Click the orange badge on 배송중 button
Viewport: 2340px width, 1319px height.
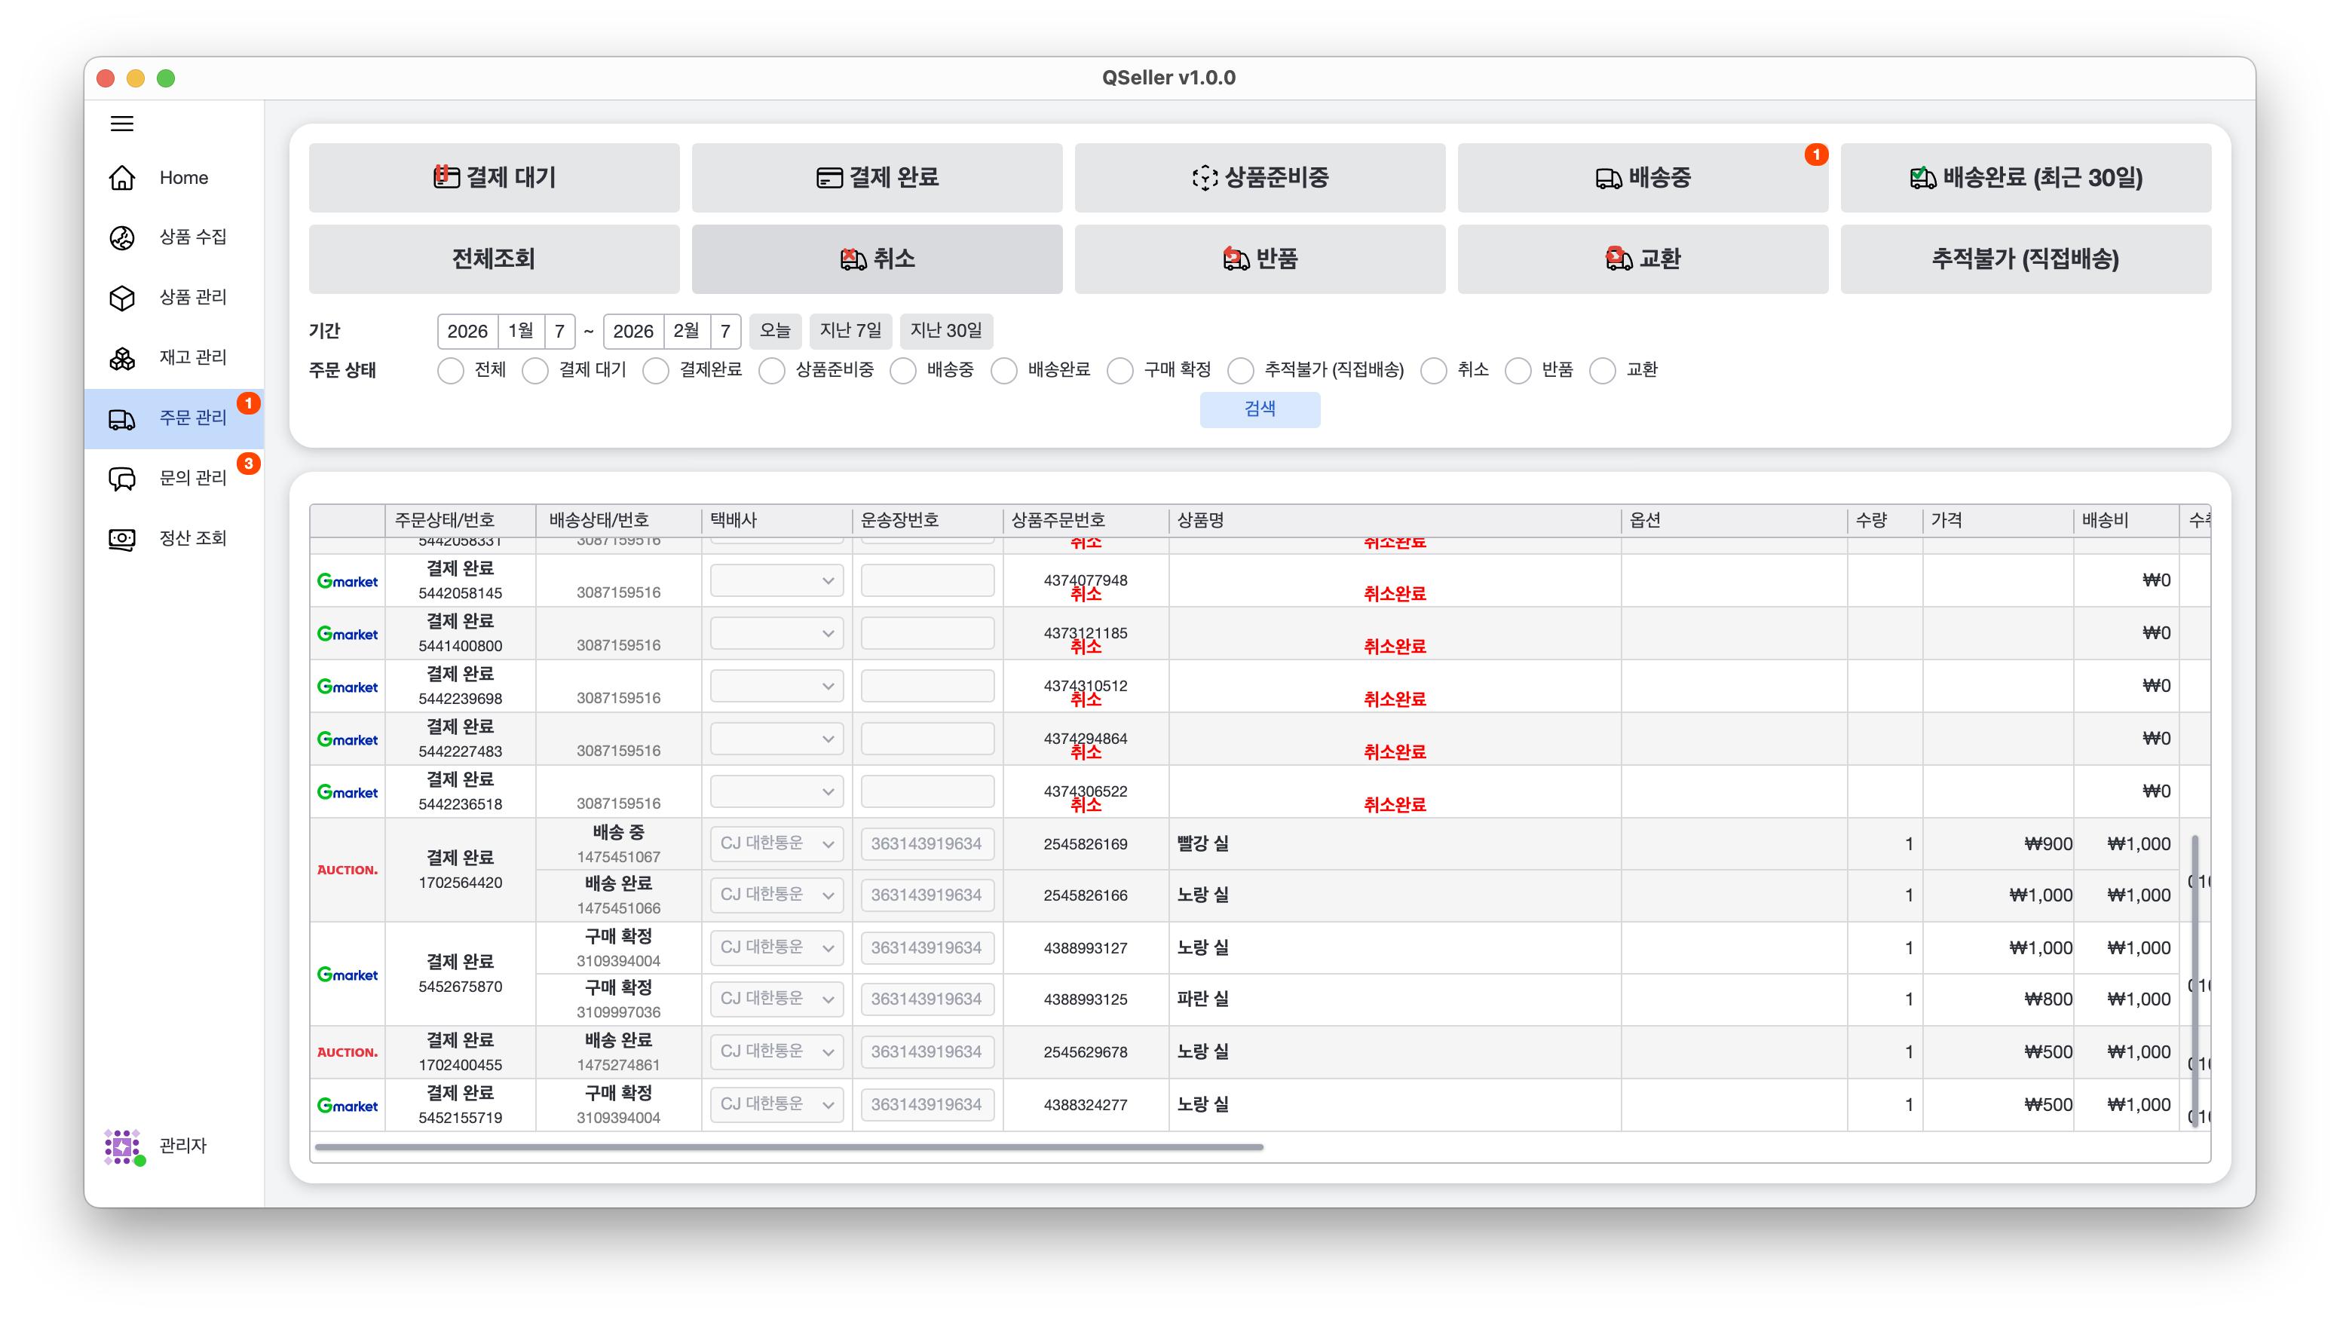(1816, 155)
